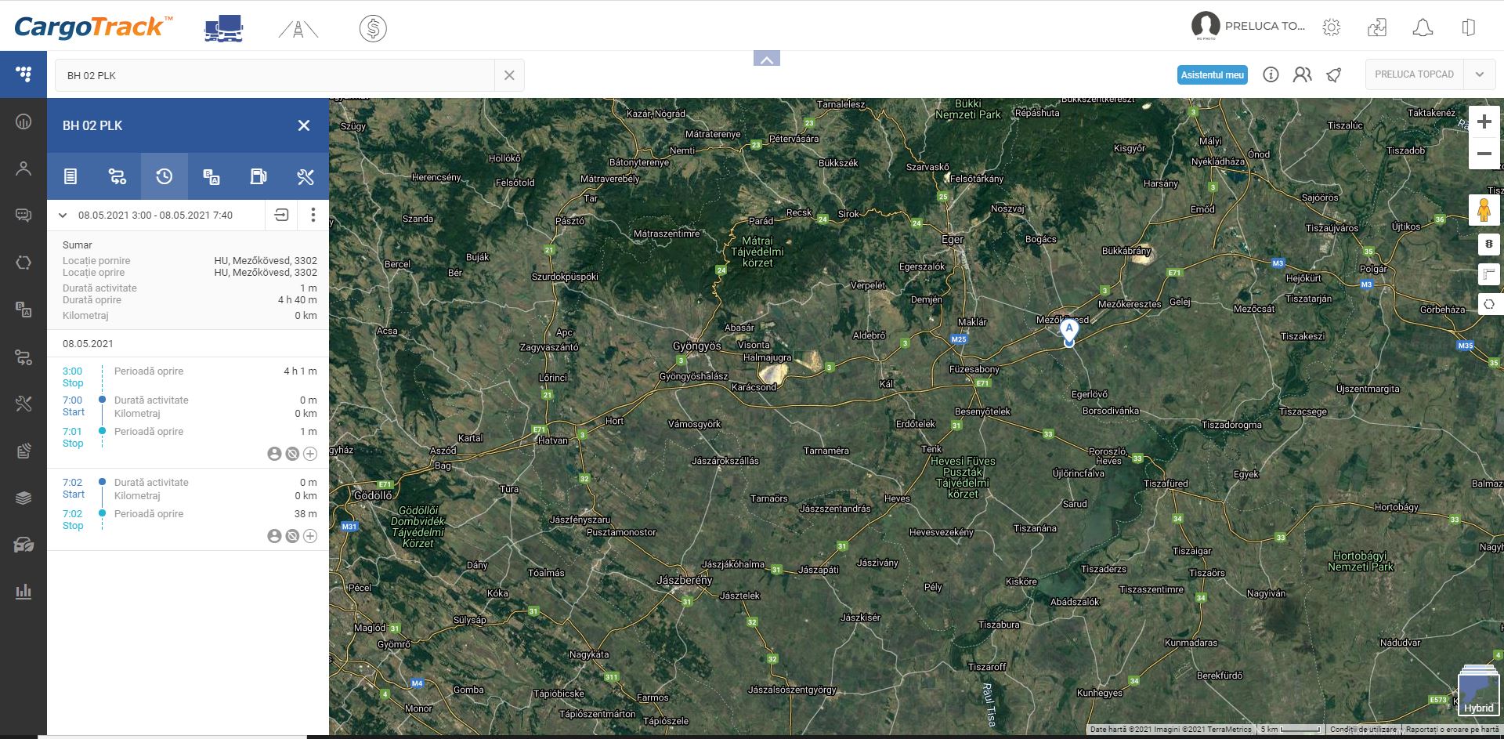
Task: Zoom out on the map
Action: [x=1484, y=154]
